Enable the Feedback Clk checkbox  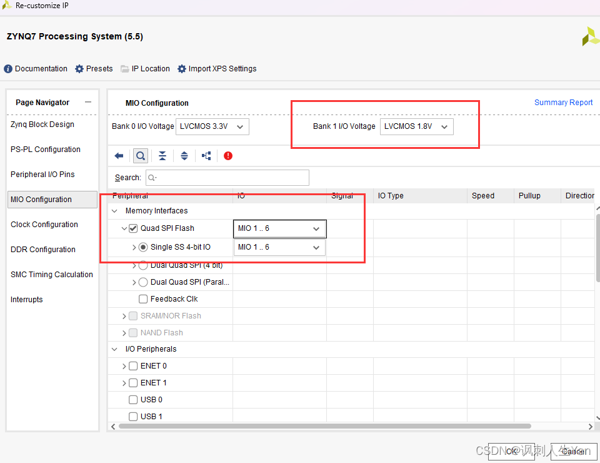[143, 299]
